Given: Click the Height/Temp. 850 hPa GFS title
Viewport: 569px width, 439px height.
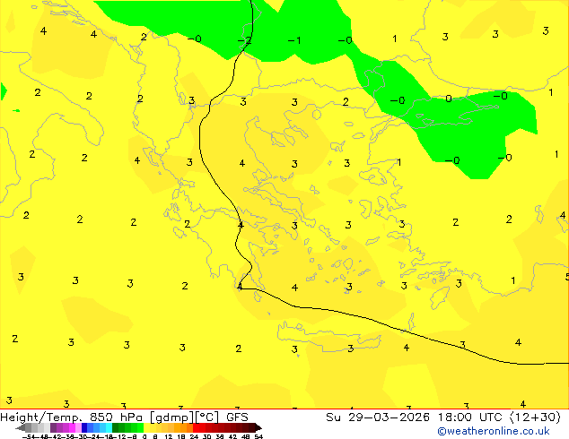Looking at the screenshot, I should click(x=124, y=417).
